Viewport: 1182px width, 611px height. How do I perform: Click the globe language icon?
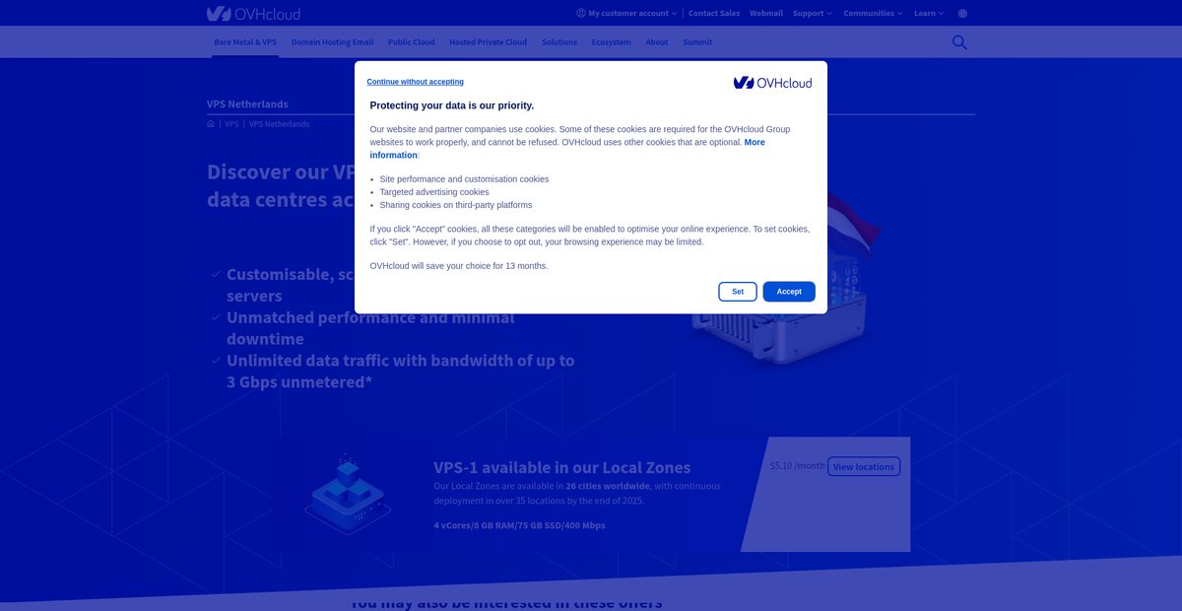pos(962,14)
